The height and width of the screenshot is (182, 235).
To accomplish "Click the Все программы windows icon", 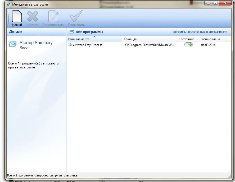I will pos(72,32).
